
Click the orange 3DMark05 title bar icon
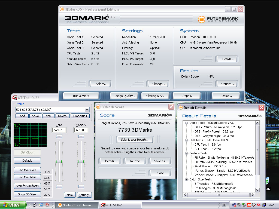tap(62, 9)
